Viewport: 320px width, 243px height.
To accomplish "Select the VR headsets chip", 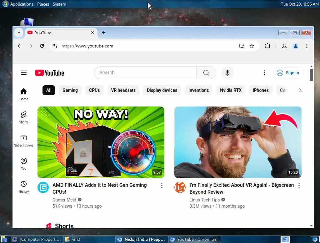I will pyautogui.click(x=123, y=90).
